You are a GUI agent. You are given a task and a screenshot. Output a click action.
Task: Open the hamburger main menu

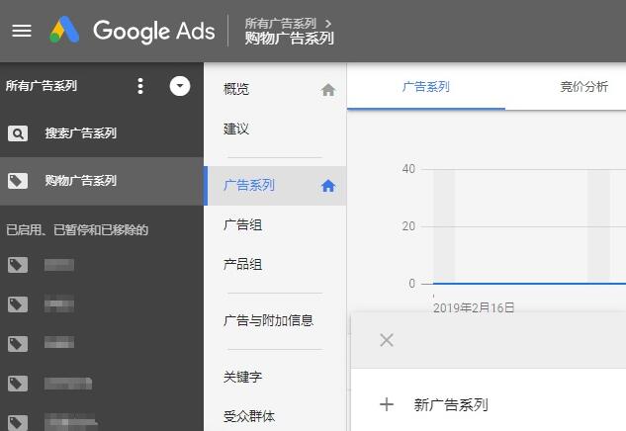[x=21, y=30]
